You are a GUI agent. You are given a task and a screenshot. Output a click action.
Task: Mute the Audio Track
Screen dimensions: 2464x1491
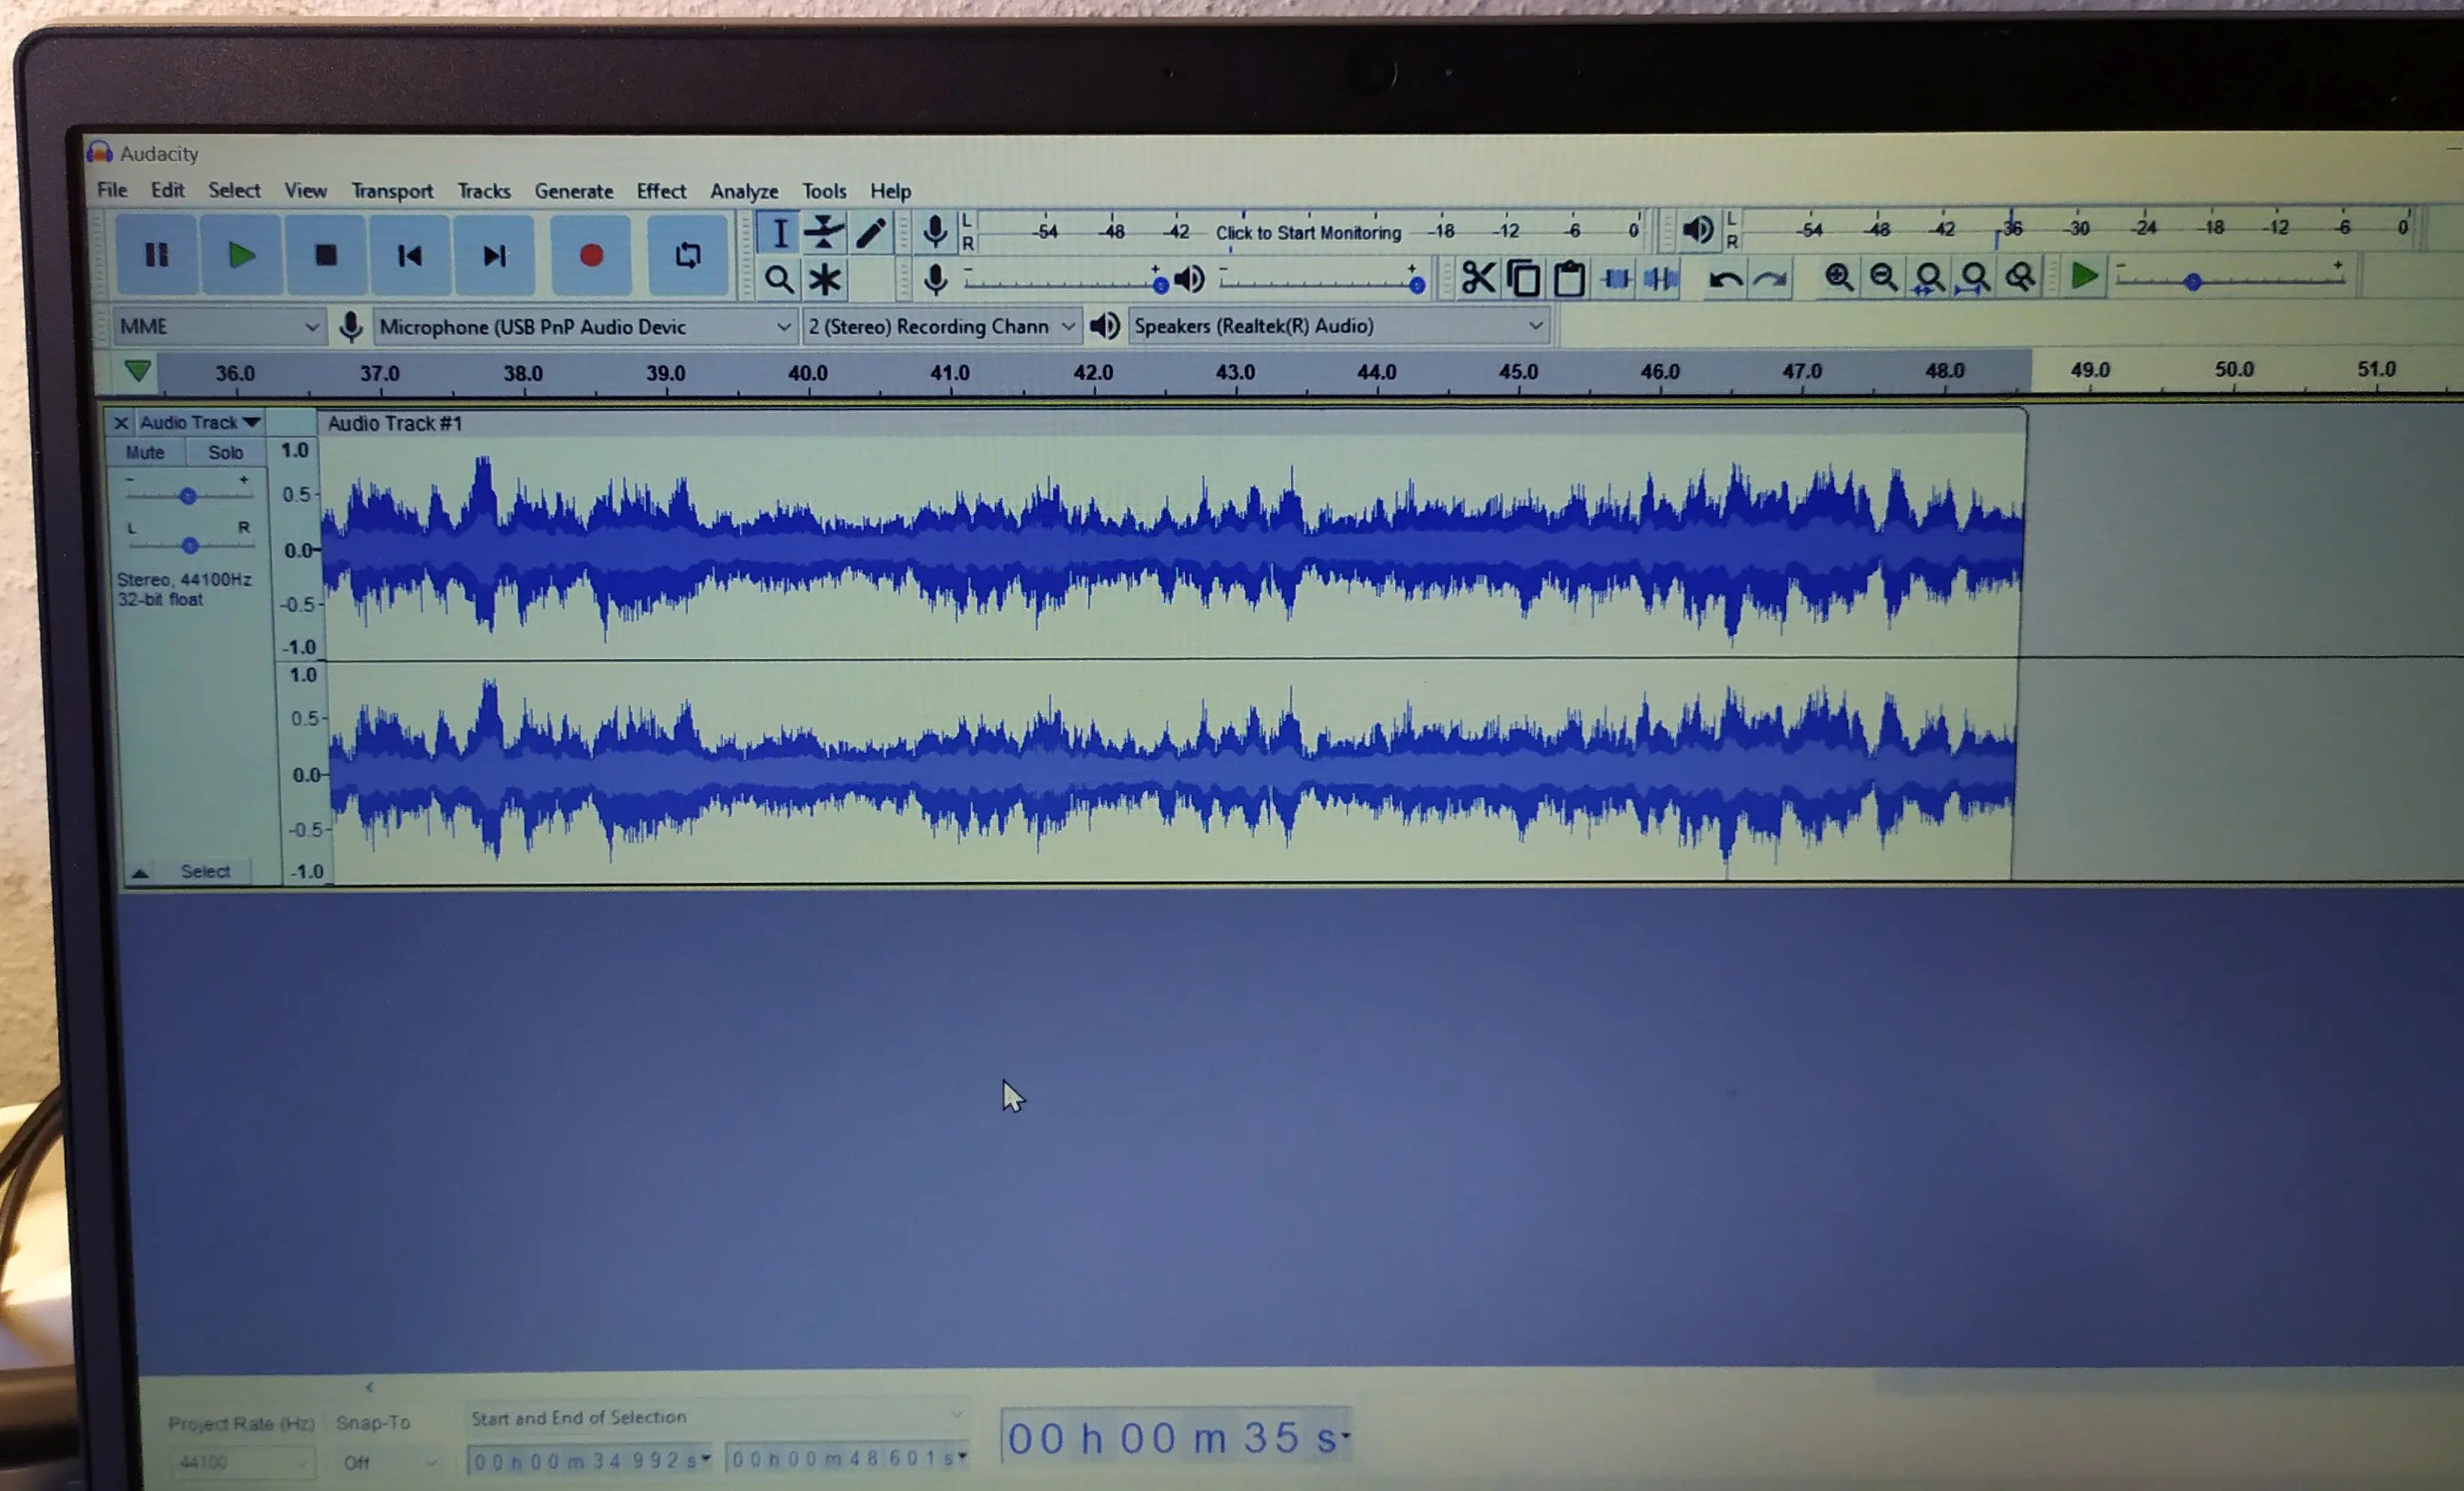pos(145,452)
